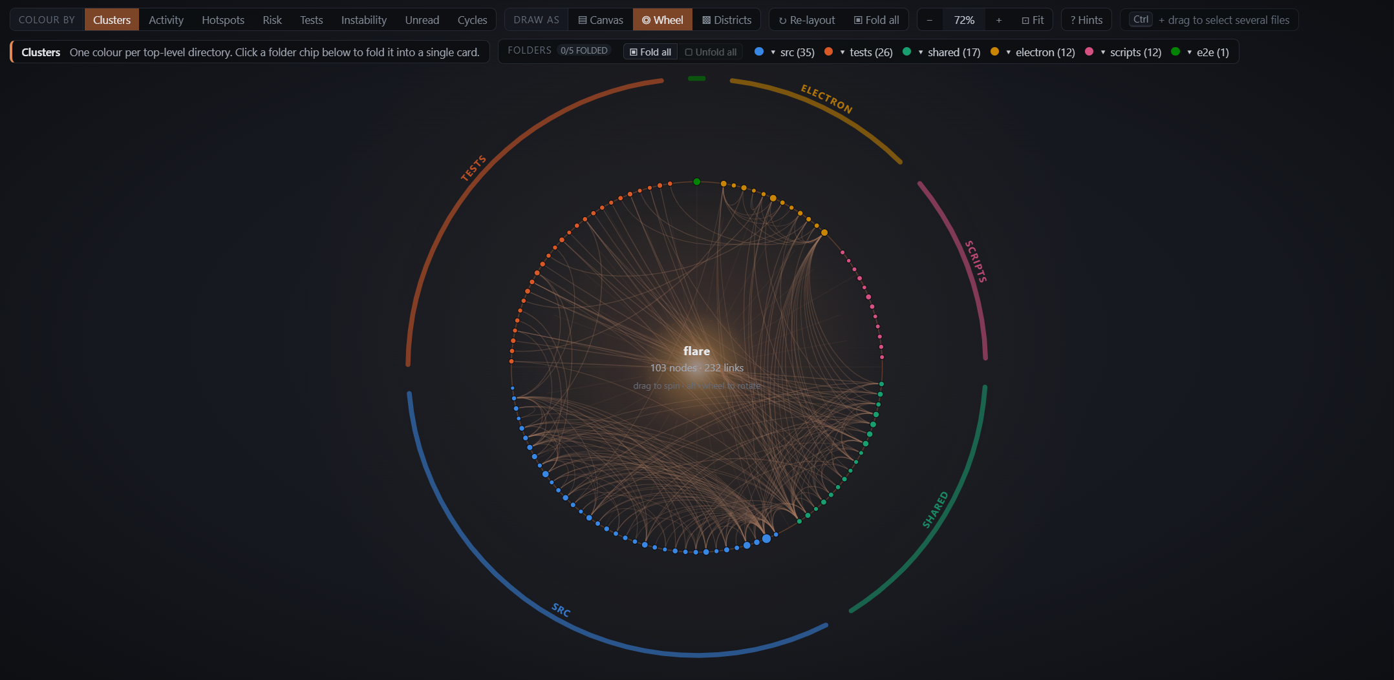1394x680 pixels.
Task: Choose the Risk colour mode
Action: point(272,20)
